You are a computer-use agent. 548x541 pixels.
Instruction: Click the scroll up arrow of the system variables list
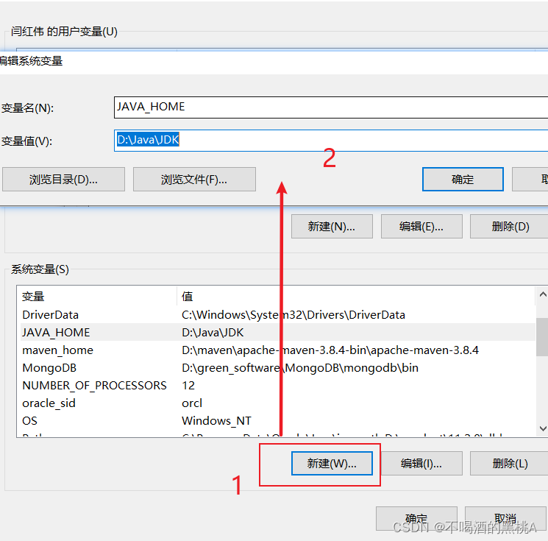click(x=542, y=294)
